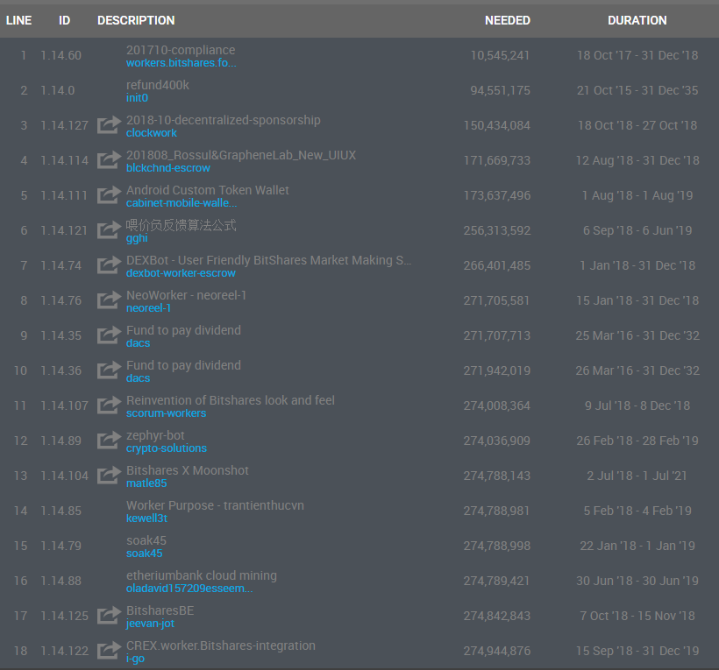Open the workers.bitshares.fo... account link
Viewport: 719px width, 670px height.
tap(182, 63)
